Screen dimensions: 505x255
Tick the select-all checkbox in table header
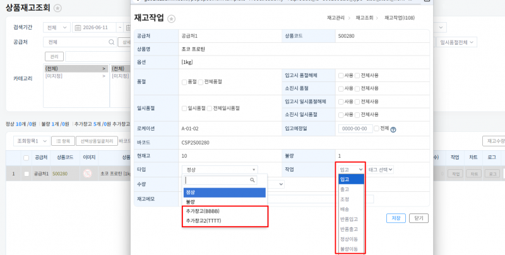(x=27, y=158)
